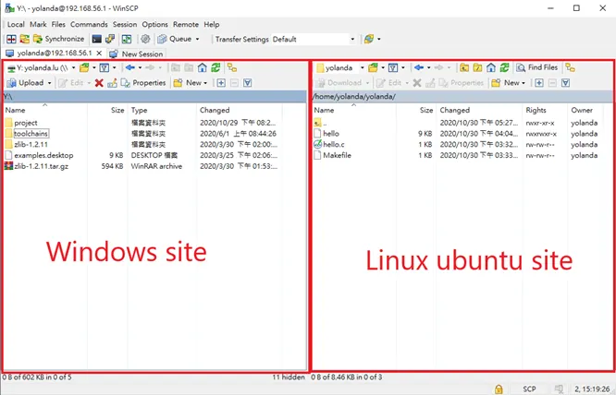
Task: Open Properties in local panel toolbar
Action: click(x=143, y=83)
